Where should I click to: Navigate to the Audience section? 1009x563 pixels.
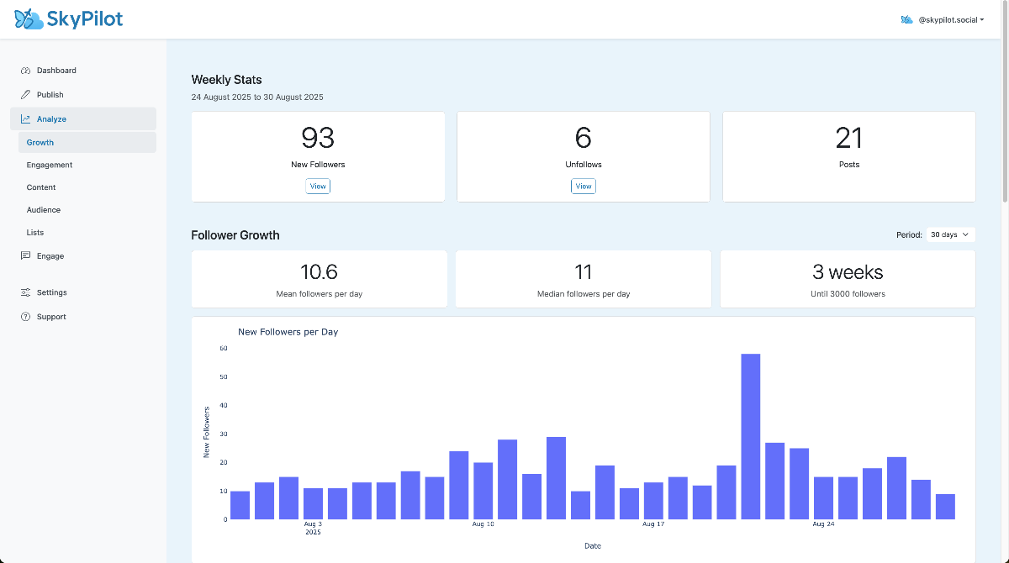point(44,210)
